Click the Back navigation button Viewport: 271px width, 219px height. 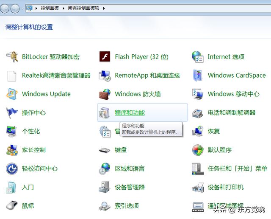pos(5,8)
